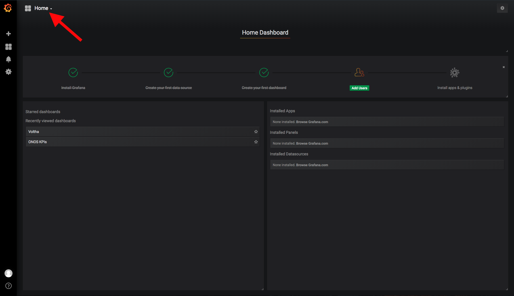Viewport: 514px width, 296px height.
Task: Click the Install apps & plugins icon
Action: click(455, 73)
